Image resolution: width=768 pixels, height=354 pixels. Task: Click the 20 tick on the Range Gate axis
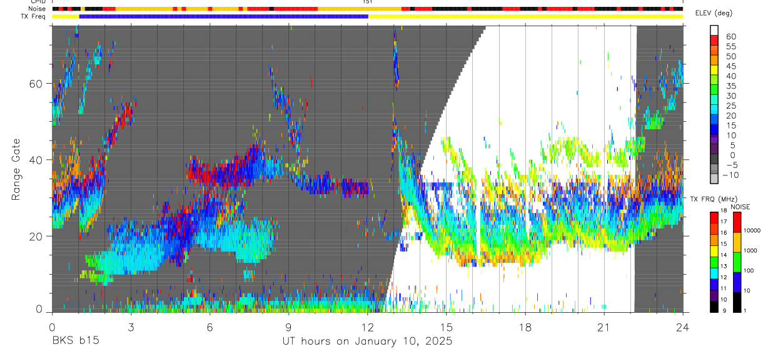pyautogui.click(x=36, y=236)
